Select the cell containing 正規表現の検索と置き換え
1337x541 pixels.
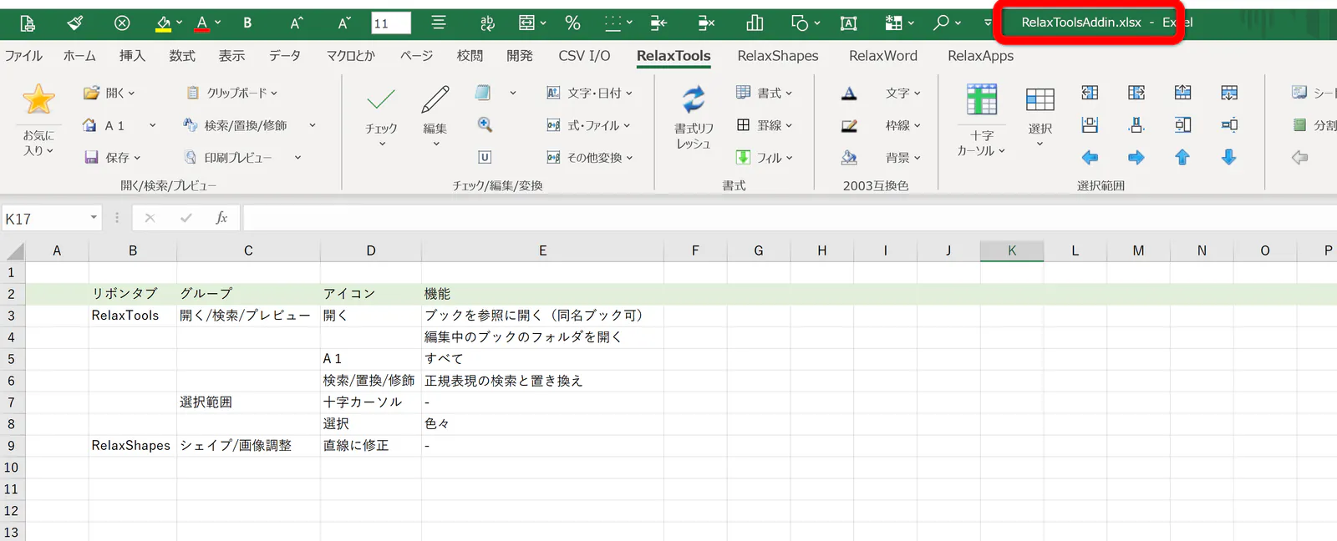(542, 381)
